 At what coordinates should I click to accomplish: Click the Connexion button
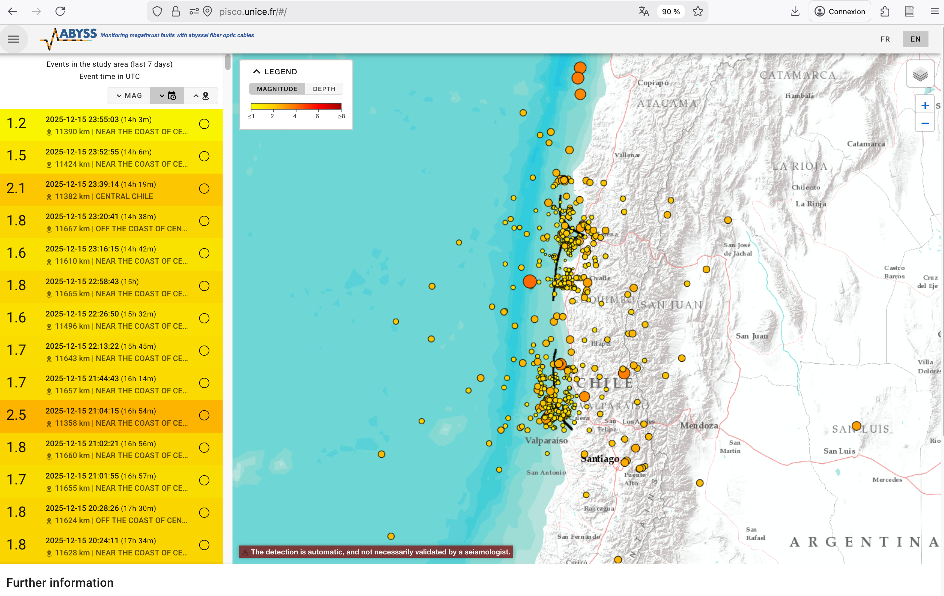pyautogui.click(x=840, y=11)
